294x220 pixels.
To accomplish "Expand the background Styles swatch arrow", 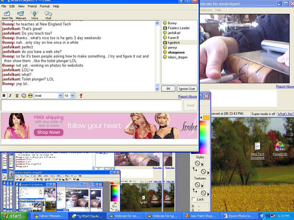I will pos(208,172).
